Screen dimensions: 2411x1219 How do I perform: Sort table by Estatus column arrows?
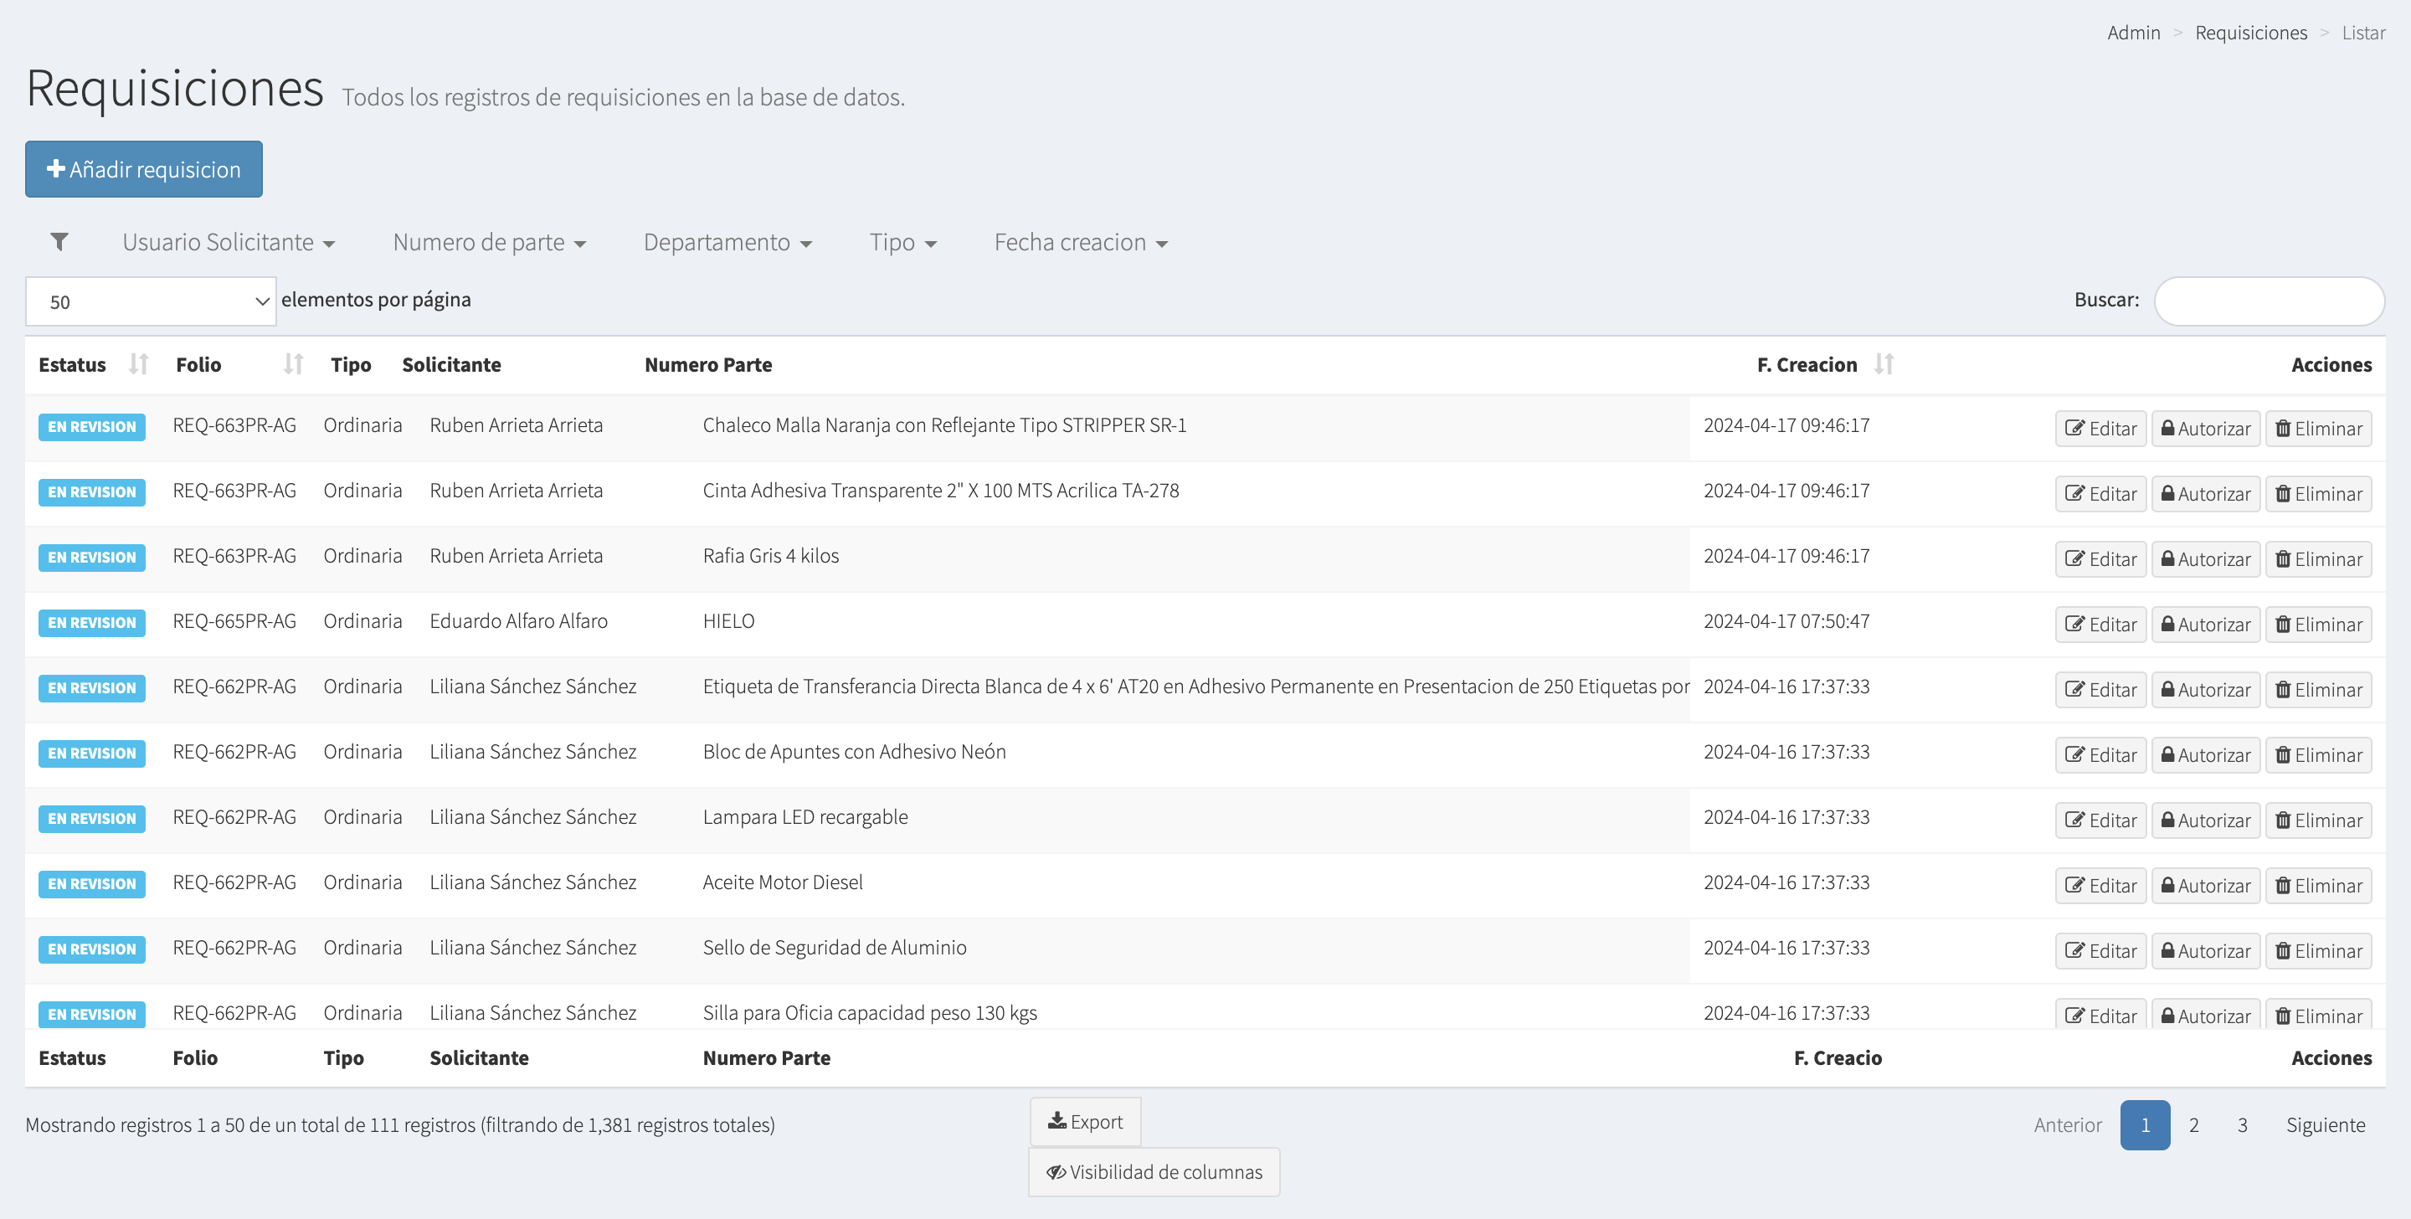coord(138,364)
